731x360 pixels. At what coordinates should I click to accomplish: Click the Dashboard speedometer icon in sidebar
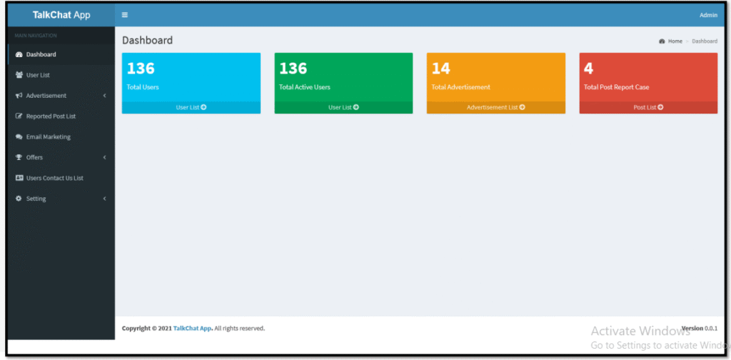(x=19, y=54)
